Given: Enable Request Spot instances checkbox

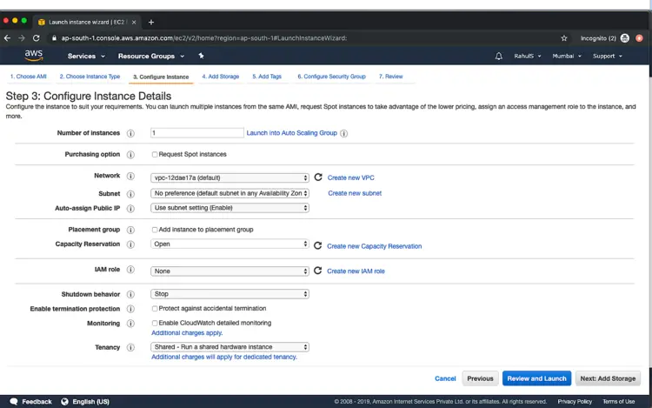Looking at the screenshot, I should [x=155, y=154].
